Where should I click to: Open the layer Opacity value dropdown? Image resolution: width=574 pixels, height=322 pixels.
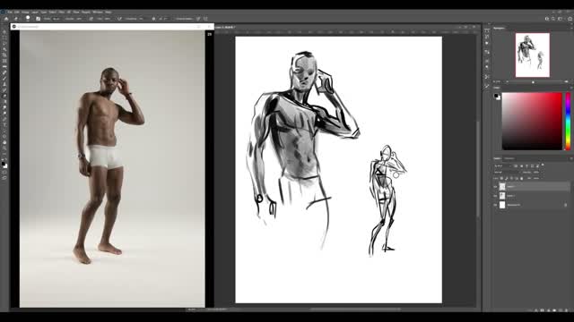pyautogui.click(x=536, y=173)
